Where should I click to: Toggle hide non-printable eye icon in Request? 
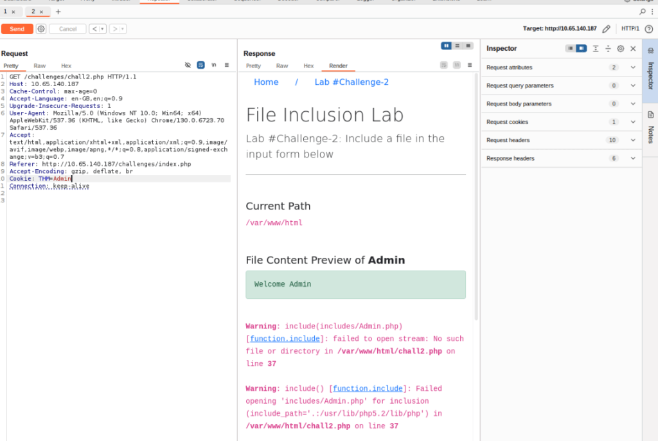coord(188,65)
